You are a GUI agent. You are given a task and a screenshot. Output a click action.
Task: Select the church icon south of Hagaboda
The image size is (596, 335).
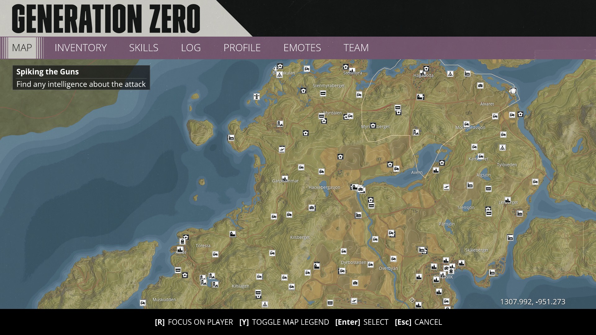coord(420,97)
